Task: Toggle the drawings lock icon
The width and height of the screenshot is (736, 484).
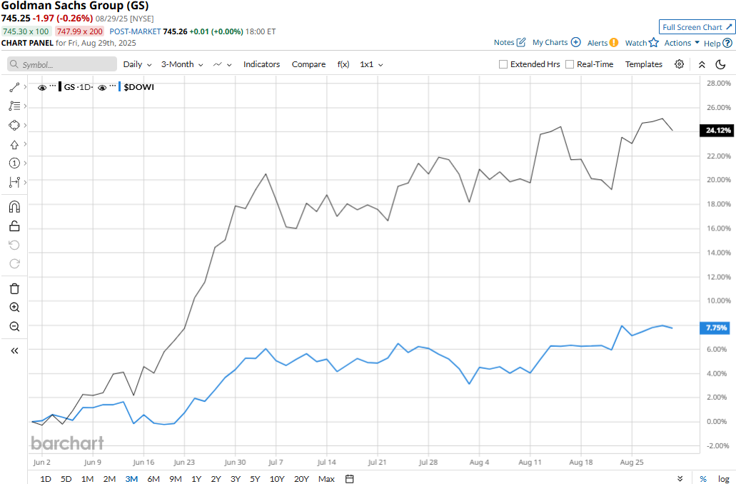Action: 14,226
